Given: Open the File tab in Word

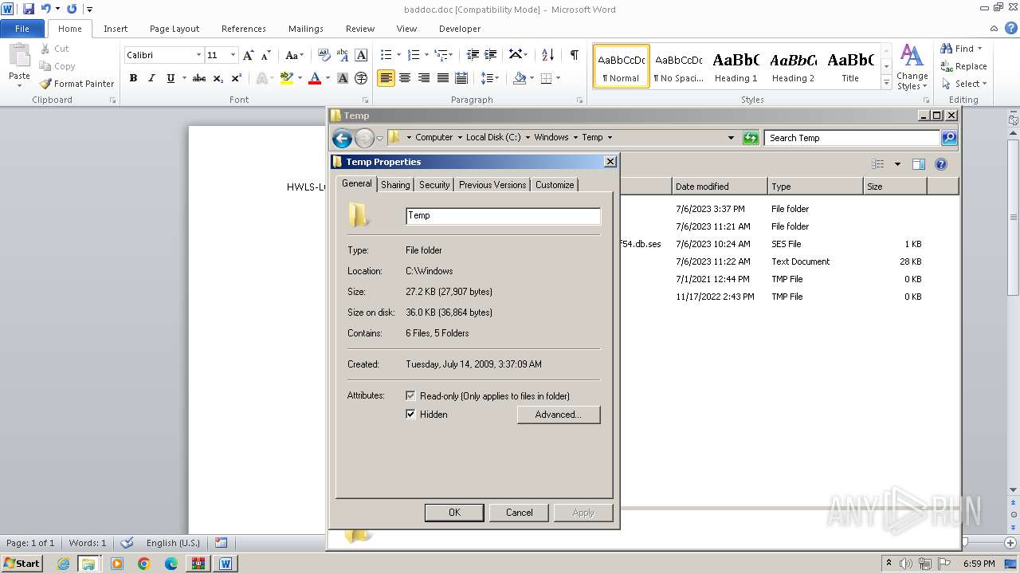Looking at the screenshot, I should click(22, 29).
